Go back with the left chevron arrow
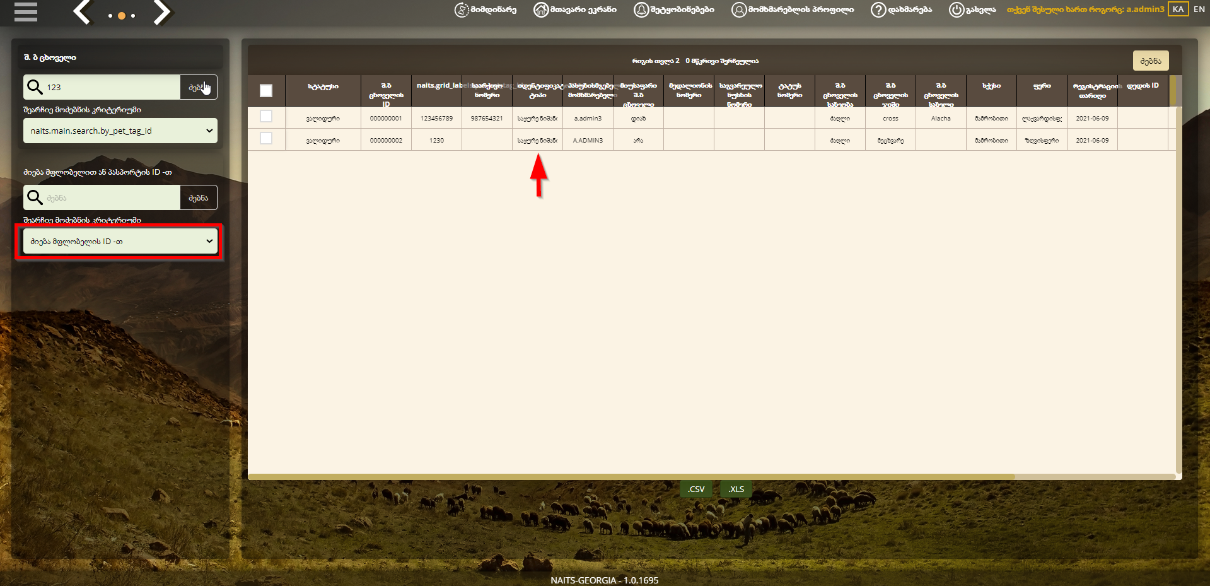 (82, 12)
